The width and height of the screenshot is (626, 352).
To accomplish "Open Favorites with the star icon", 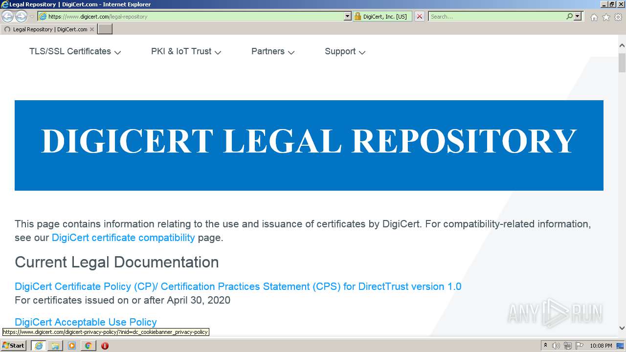I will coord(606,17).
